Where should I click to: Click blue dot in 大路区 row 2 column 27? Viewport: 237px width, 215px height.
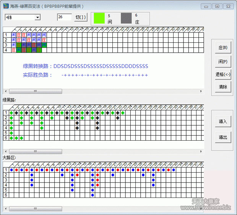pyautogui.click(x=143, y=175)
